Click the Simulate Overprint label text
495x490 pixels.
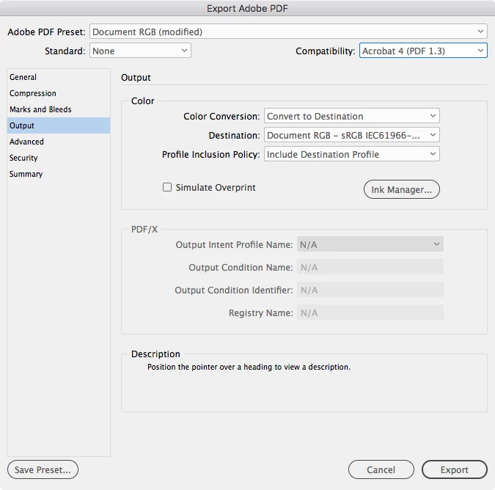pos(216,188)
